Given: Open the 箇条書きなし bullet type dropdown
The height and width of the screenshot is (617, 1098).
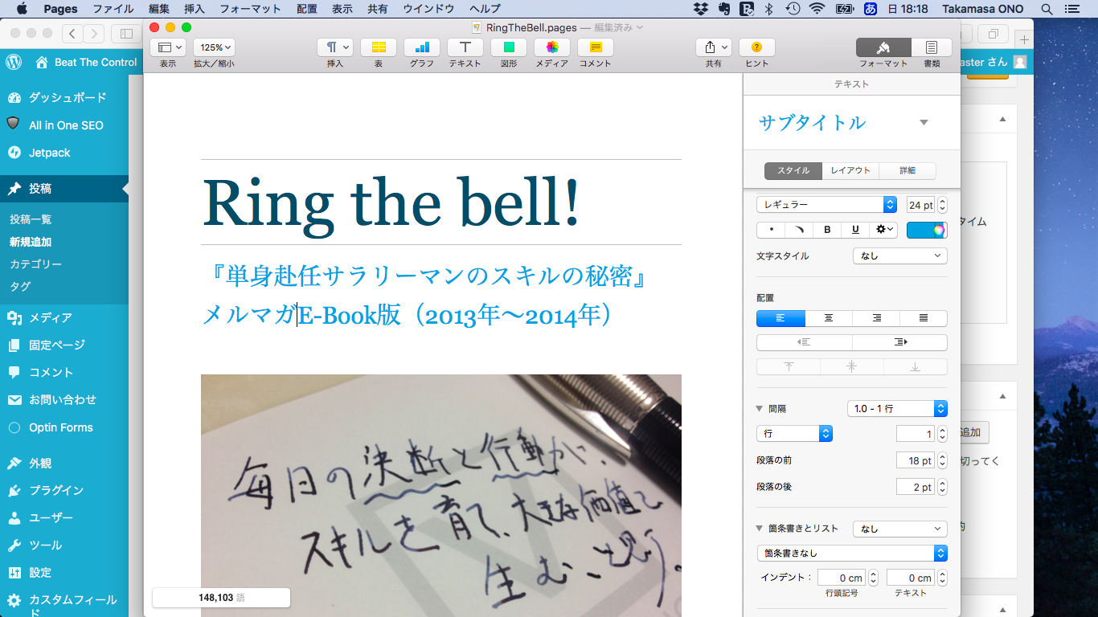Looking at the screenshot, I should pos(852,554).
